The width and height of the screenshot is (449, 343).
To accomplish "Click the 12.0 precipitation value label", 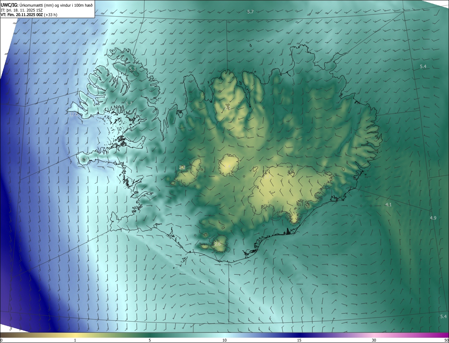I will tap(73, 114).
